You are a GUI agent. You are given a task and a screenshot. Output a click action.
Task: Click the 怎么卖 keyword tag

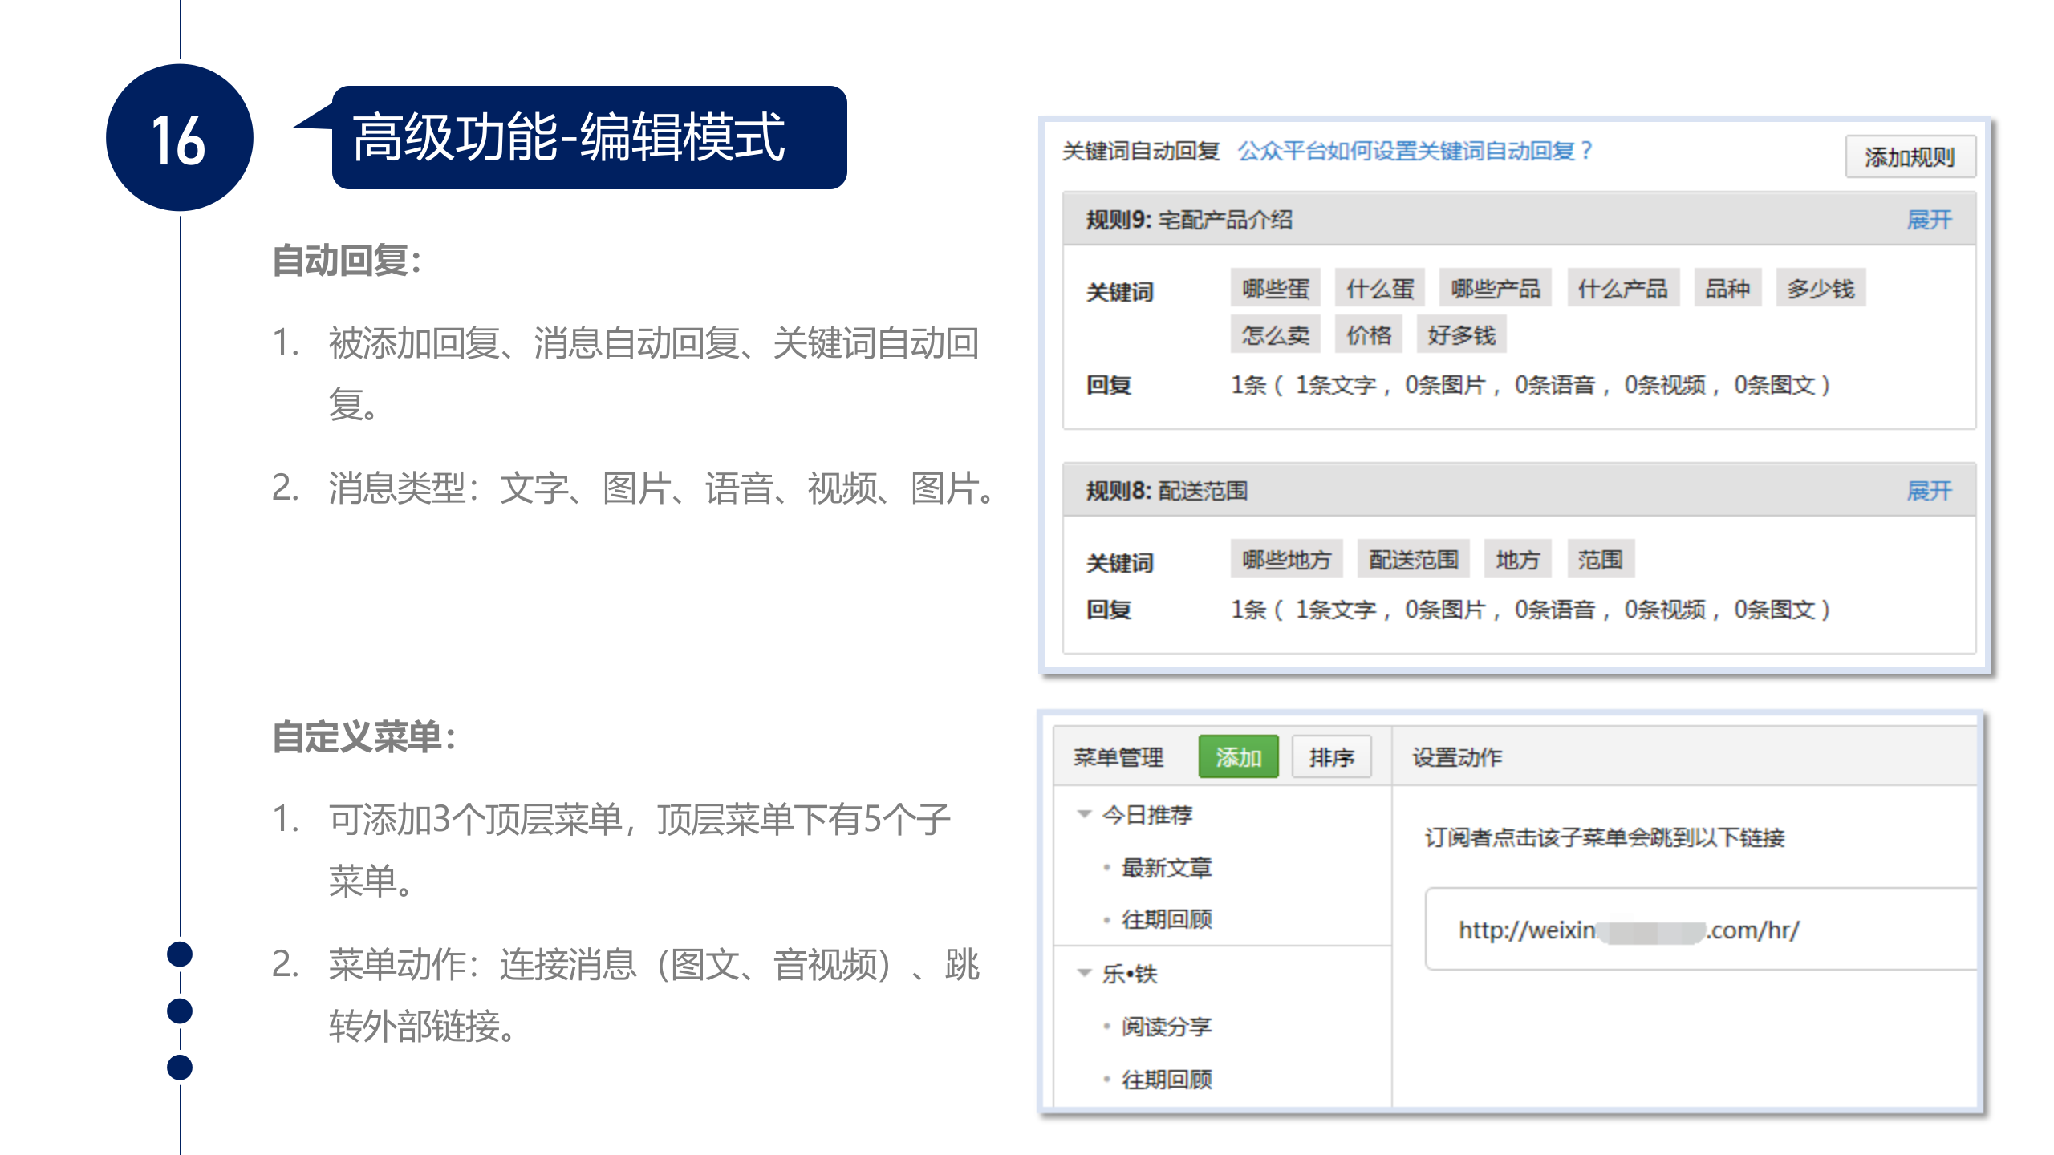(x=1275, y=334)
